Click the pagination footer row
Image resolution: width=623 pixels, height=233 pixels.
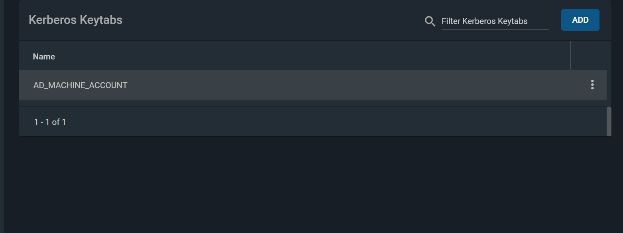(x=313, y=121)
